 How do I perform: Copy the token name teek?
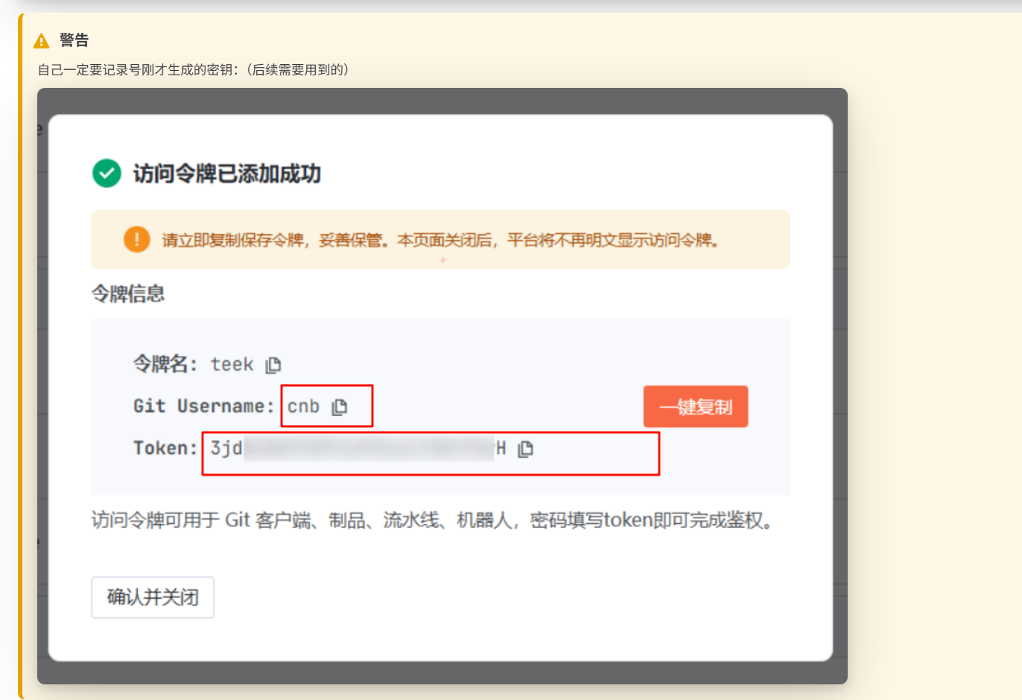pyautogui.click(x=273, y=365)
